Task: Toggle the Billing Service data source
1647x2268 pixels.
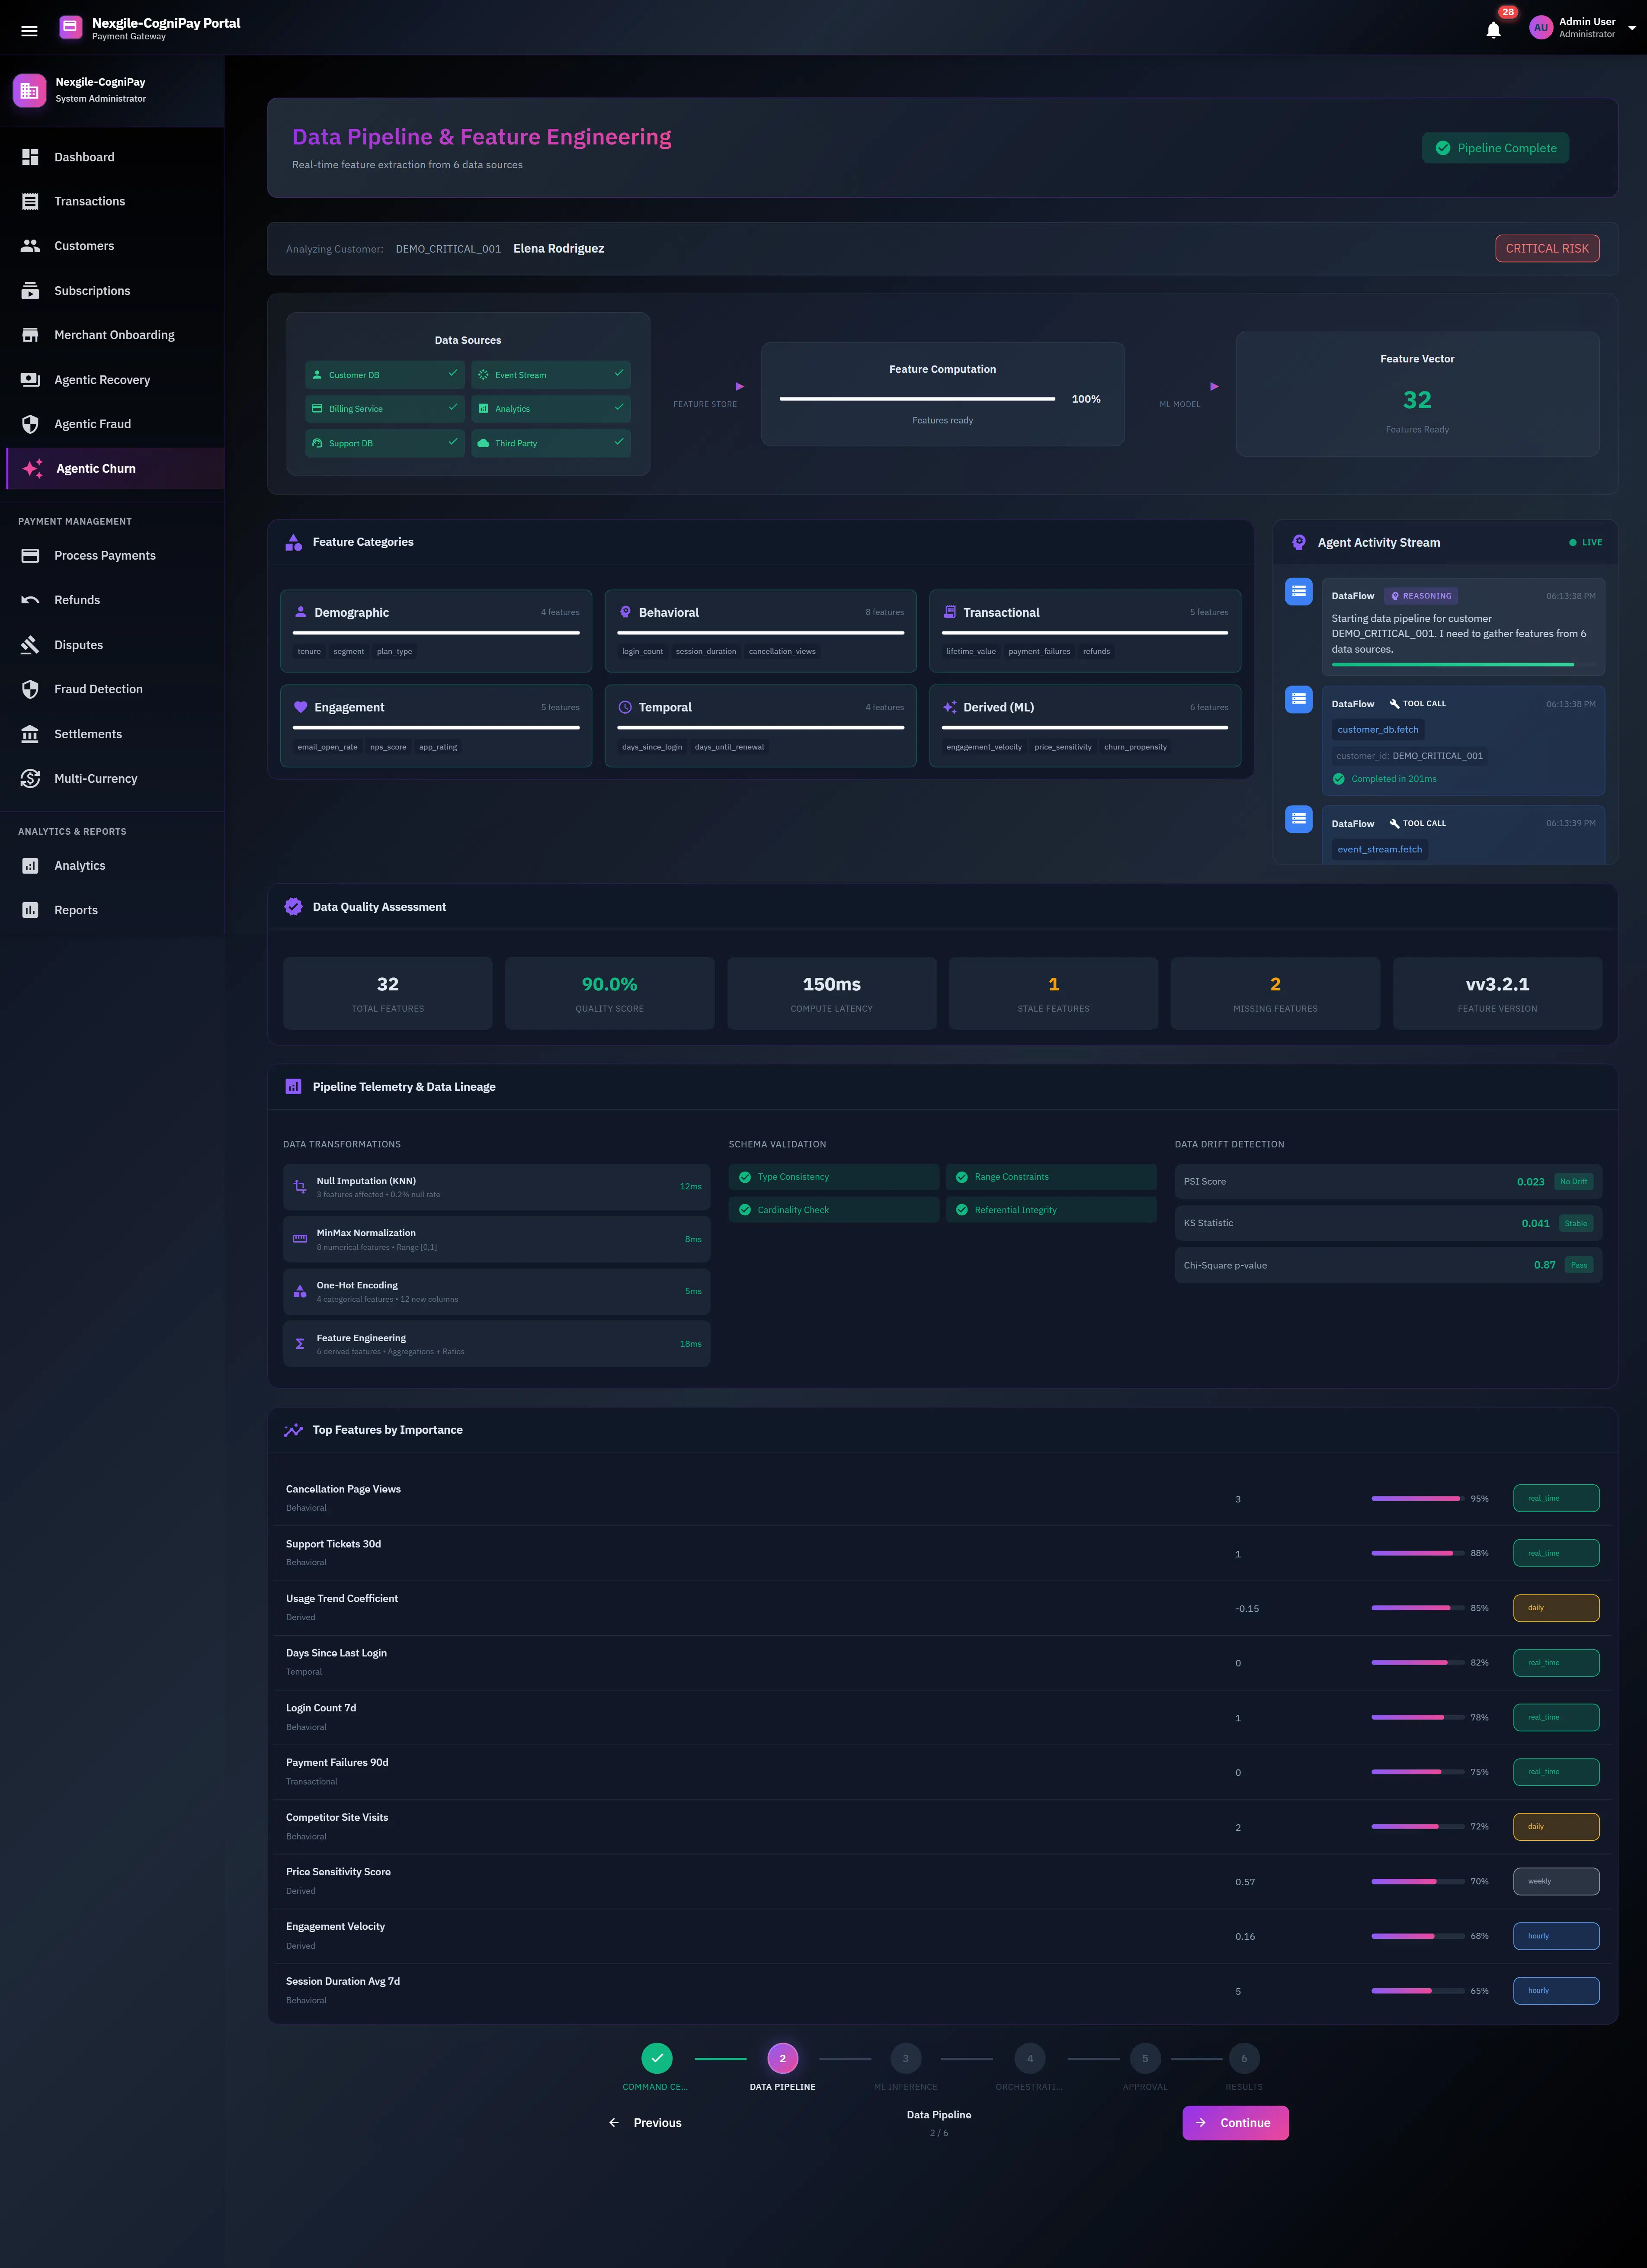Action: point(452,408)
